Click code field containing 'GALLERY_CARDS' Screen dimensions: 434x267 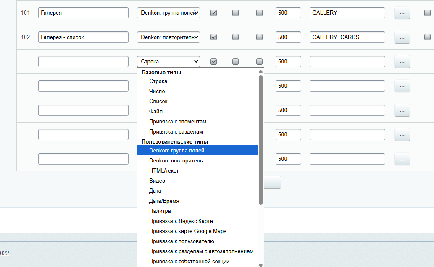tap(347, 37)
